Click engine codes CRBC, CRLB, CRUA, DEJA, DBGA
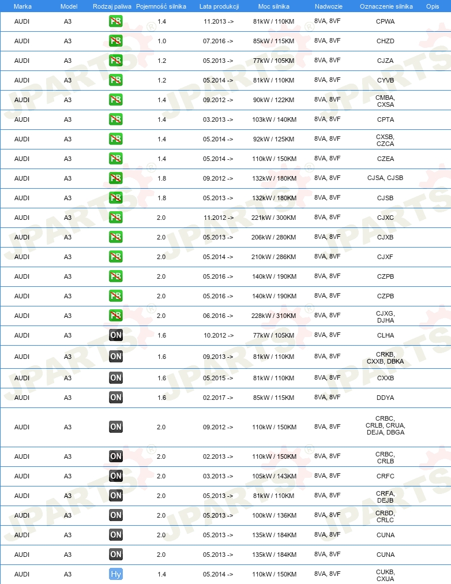451x584 pixels. (x=385, y=425)
